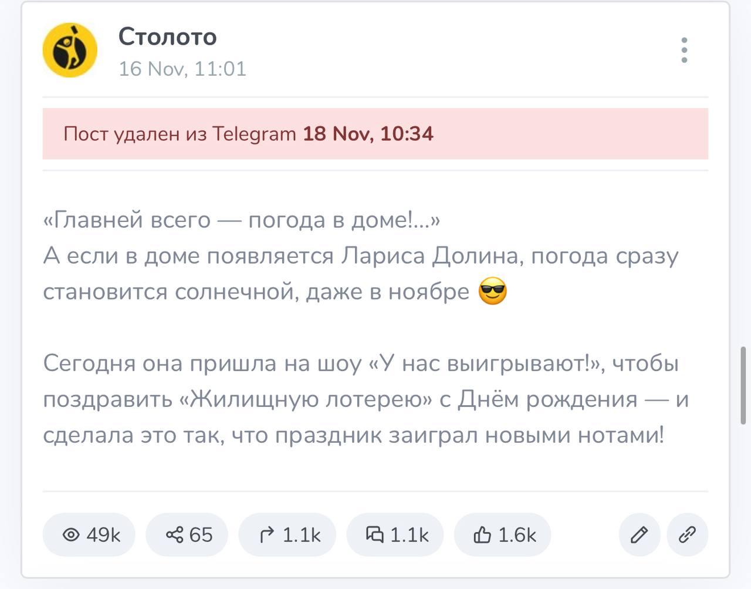Click the thumbs-up reactions icon showing 1.6k
Screen dimensions: 751x589
pyautogui.click(x=482, y=534)
